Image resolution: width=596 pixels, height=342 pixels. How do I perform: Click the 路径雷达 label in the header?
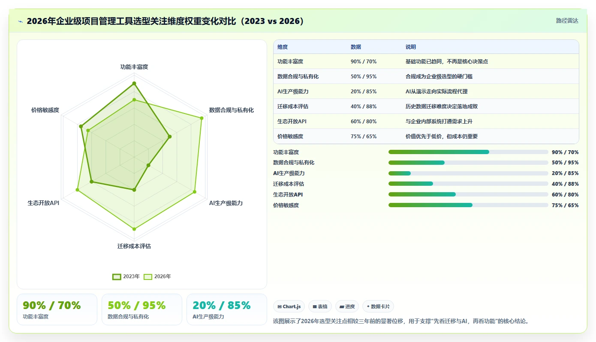(x=567, y=21)
